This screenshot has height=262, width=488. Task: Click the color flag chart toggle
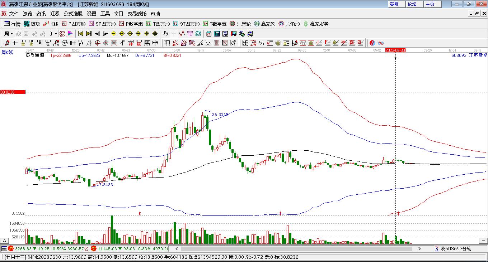(x=70, y=34)
